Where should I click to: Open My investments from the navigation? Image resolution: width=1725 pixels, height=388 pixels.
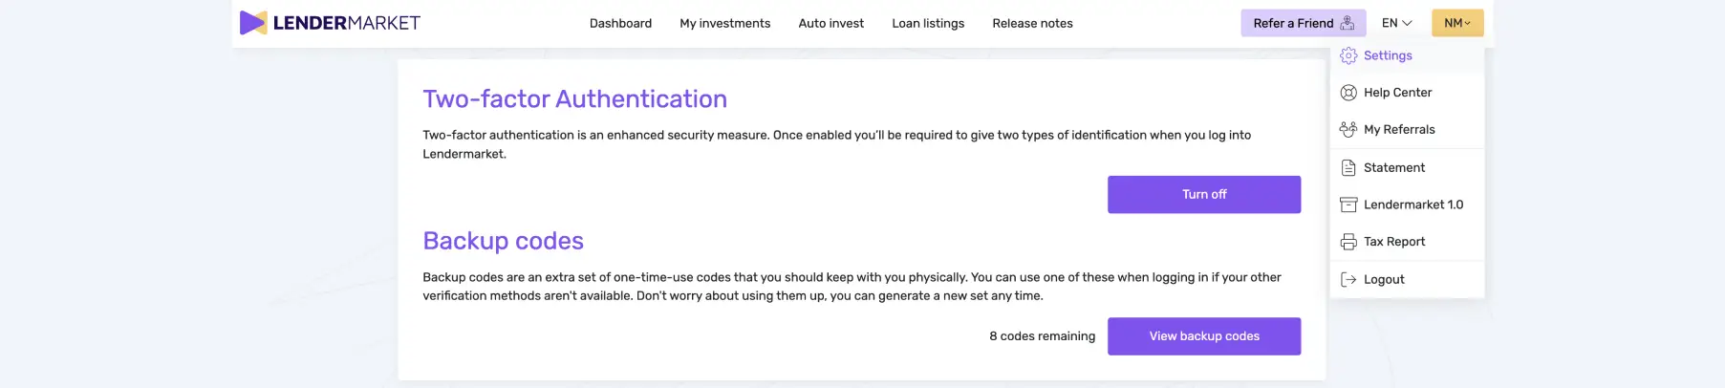(x=724, y=23)
